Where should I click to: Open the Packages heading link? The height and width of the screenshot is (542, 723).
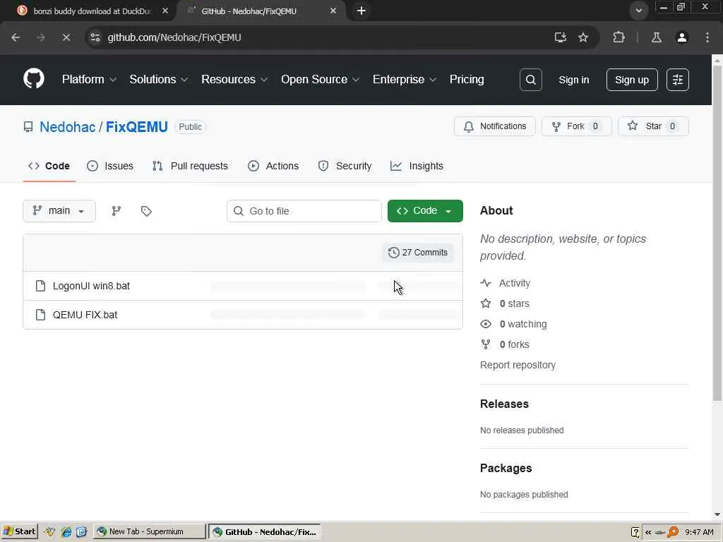[x=506, y=468]
